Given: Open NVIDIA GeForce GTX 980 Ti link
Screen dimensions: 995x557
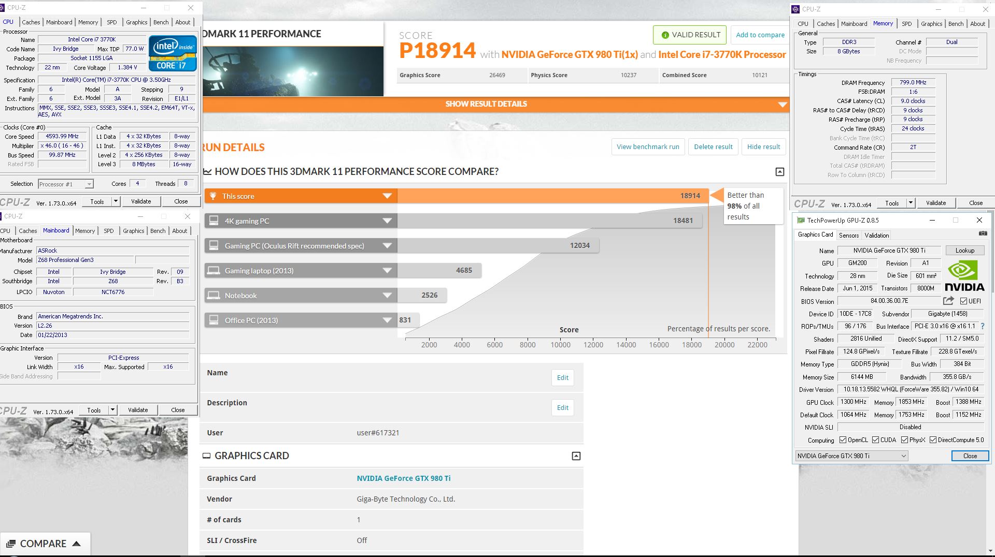Looking at the screenshot, I should (x=404, y=478).
